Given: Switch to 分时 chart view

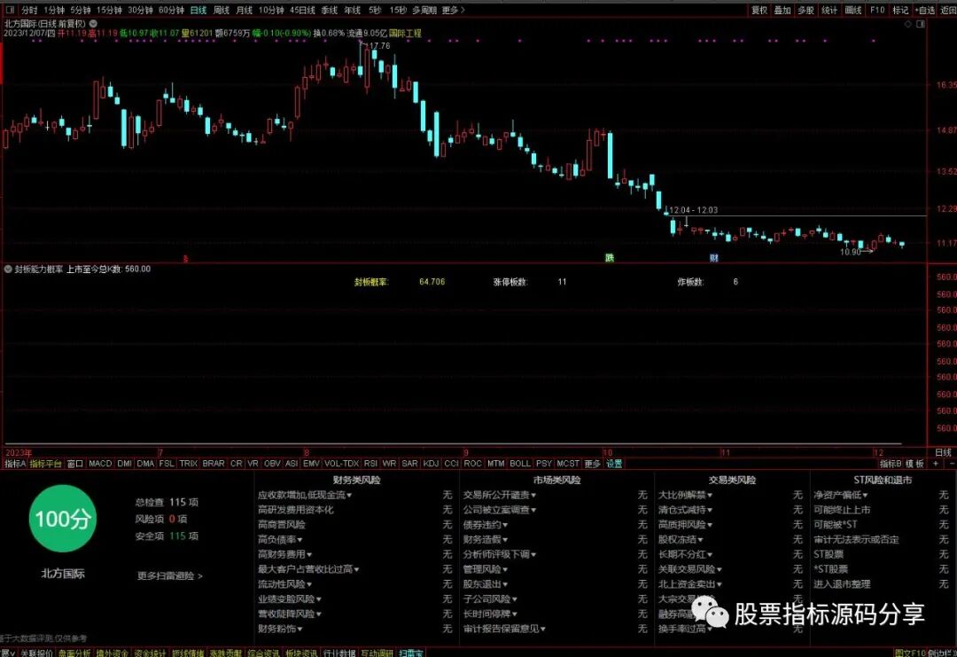Looking at the screenshot, I should [29, 11].
